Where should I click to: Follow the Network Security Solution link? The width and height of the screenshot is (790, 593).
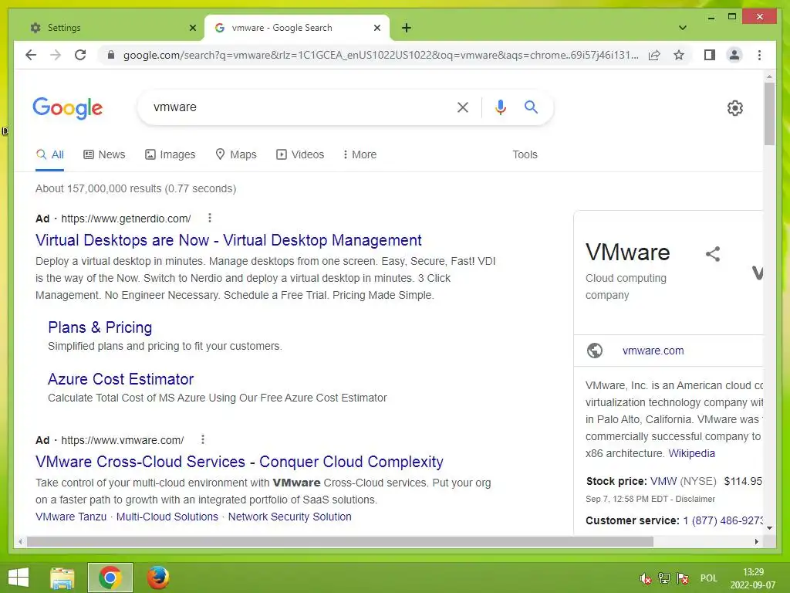coord(290,517)
